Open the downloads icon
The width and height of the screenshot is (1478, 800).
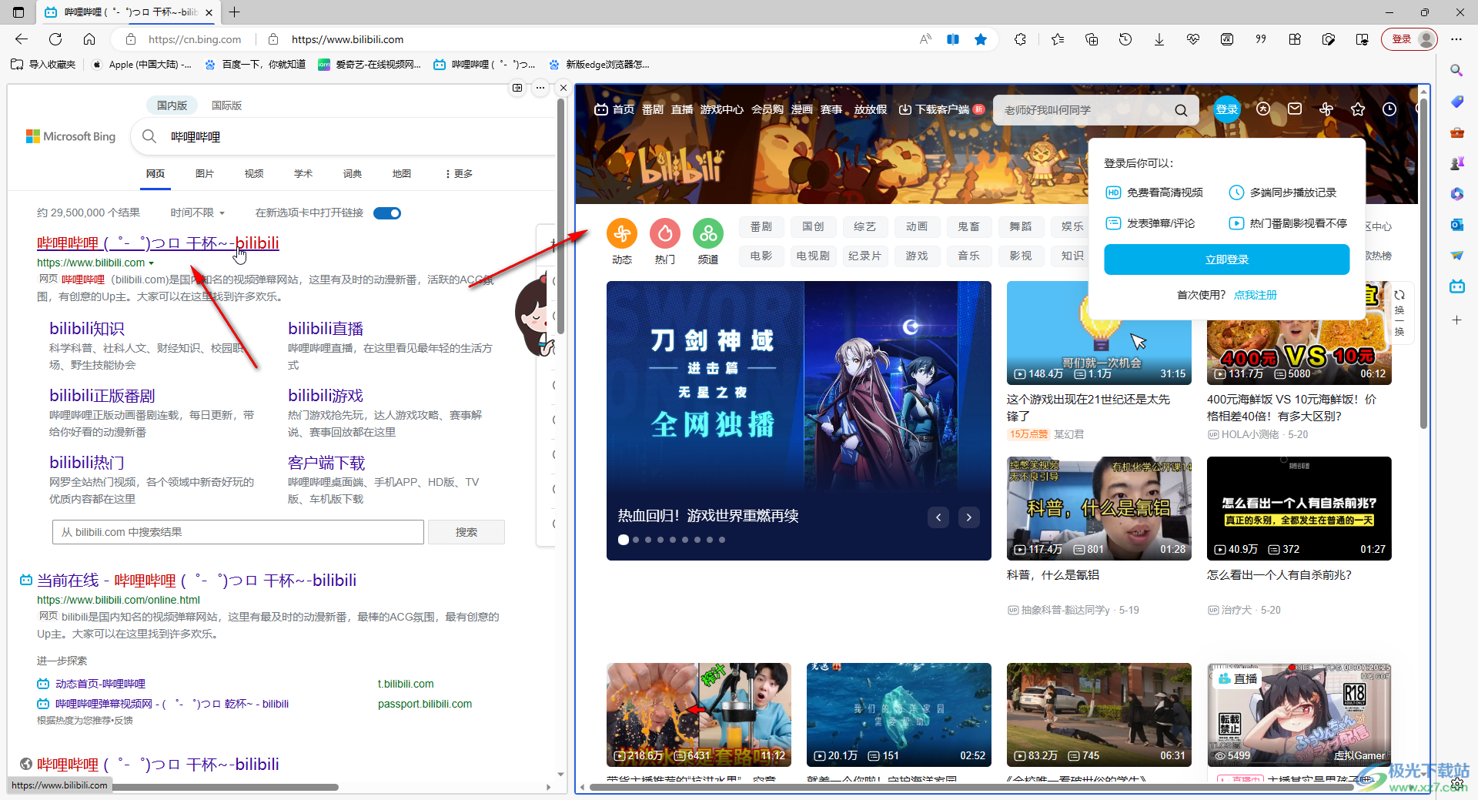click(1159, 39)
